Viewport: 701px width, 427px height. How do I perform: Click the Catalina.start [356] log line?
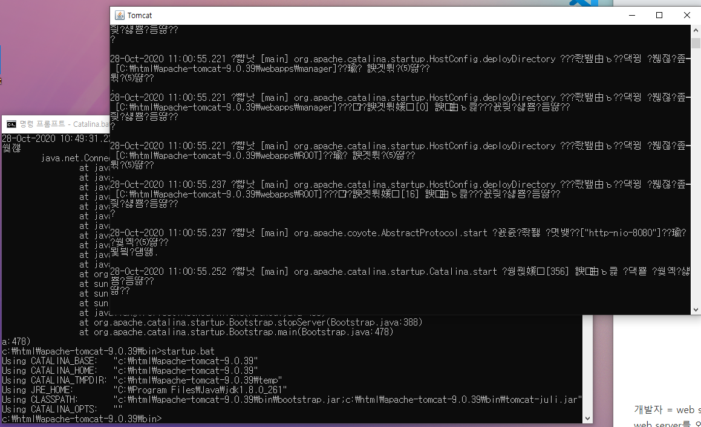click(x=400, y=272)
